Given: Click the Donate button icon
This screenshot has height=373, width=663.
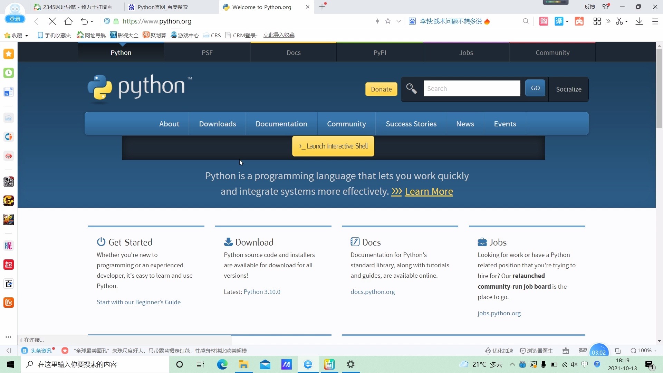Looking at the screenshot, I should coord(381,88).
